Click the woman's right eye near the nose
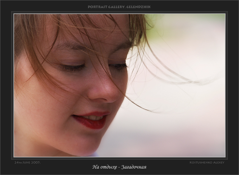This screenshot has width=239, height=175. pyautogui.click(x=119, y=66)
